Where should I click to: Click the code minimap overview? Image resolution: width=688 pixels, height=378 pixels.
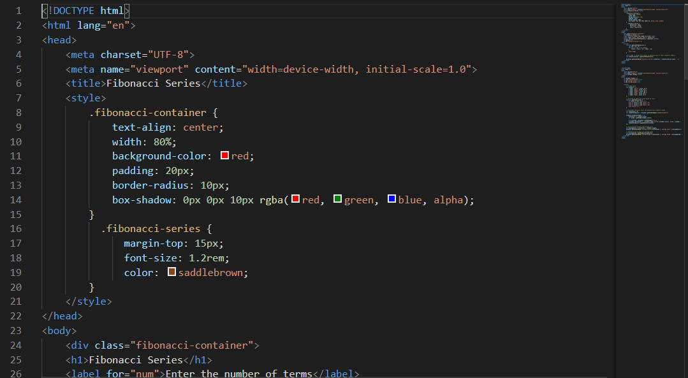(x=651, y=70)
